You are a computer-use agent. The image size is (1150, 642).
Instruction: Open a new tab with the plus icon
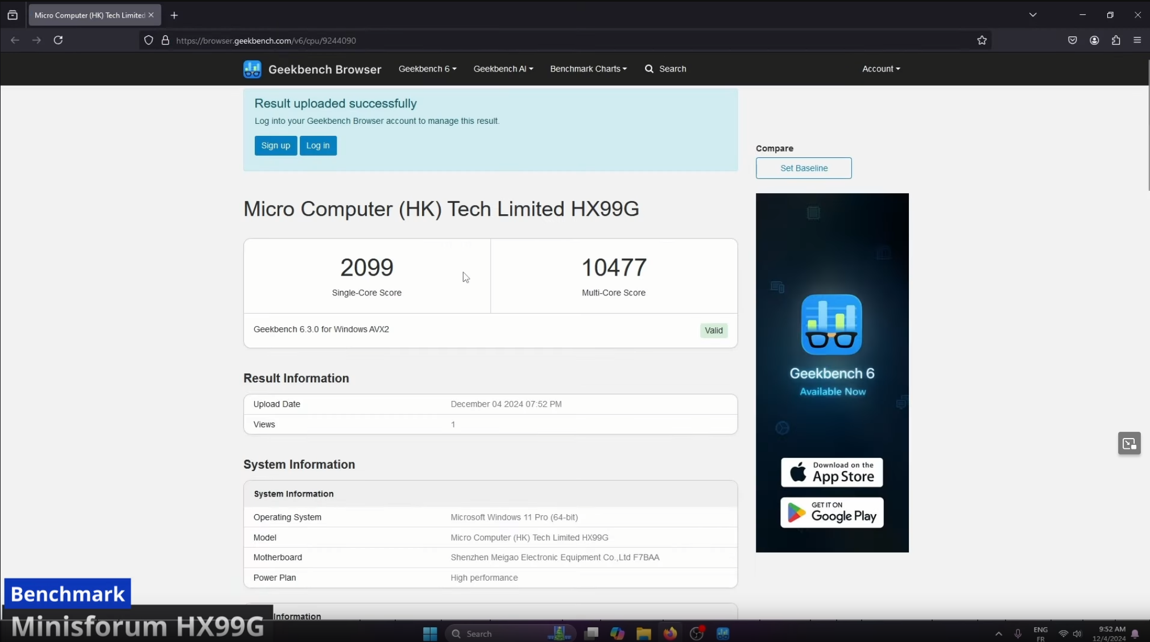click(x=174, y=15)
